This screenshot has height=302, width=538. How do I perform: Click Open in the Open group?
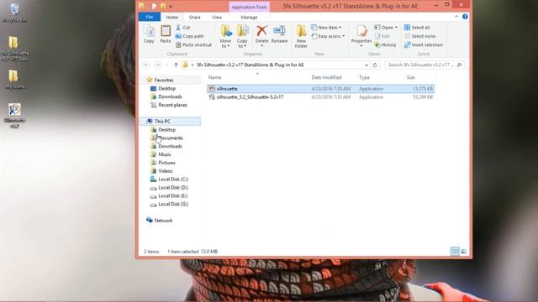385,28
